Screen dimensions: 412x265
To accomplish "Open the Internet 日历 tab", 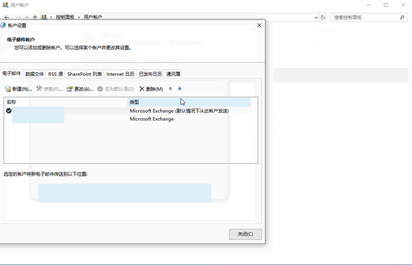I will (x=121, y=74).
